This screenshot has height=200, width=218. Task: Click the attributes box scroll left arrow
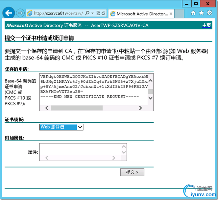click(x=47, y=158)
